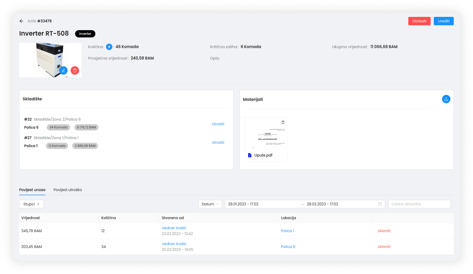Open Polica 6 location link in table
The image size is (473, 274).
pos(288,247)
